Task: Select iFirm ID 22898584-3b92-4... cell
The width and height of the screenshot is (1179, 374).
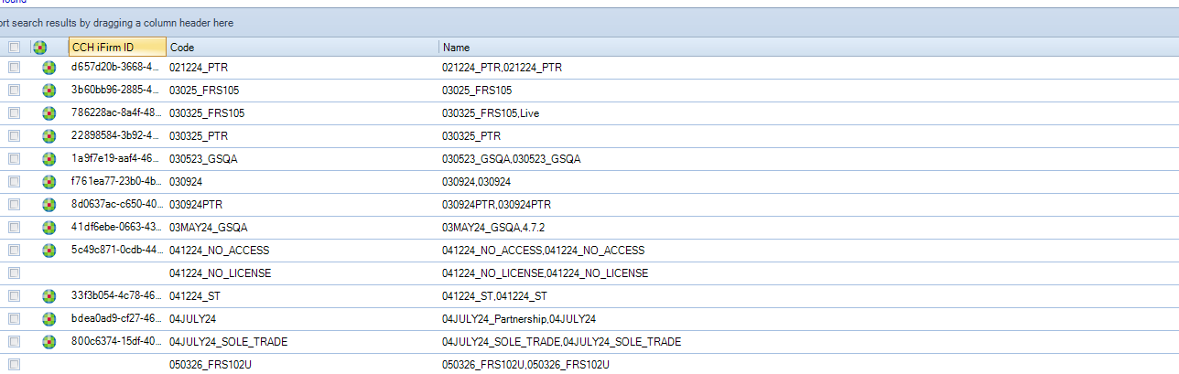Action: point(117,136)
